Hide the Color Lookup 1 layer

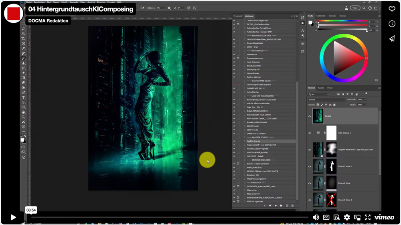pyautogui.click(x=310, y=133)
